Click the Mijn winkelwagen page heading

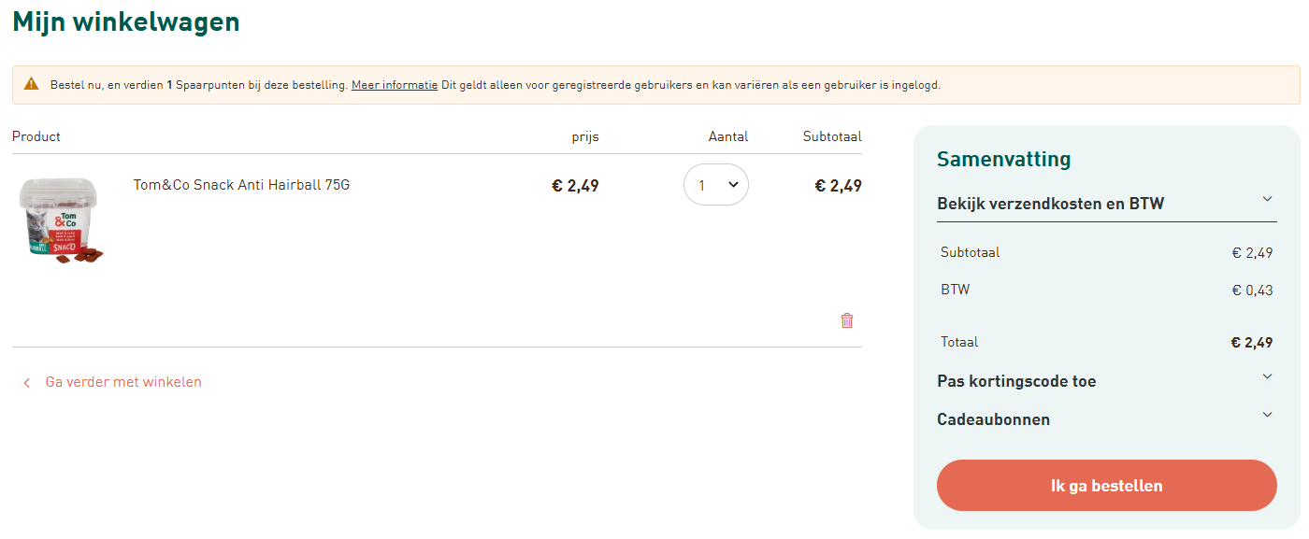pos(126,21)
